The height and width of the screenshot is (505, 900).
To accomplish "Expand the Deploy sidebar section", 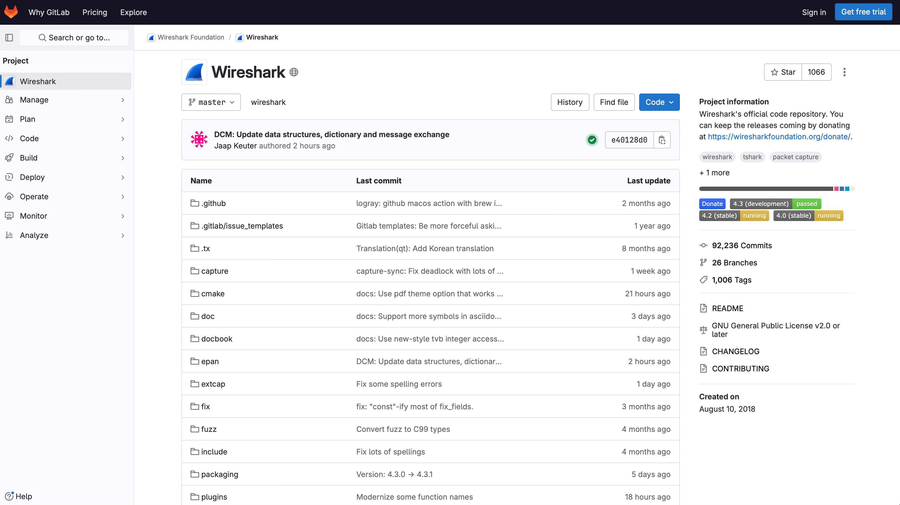I will [x=66, y=177].
